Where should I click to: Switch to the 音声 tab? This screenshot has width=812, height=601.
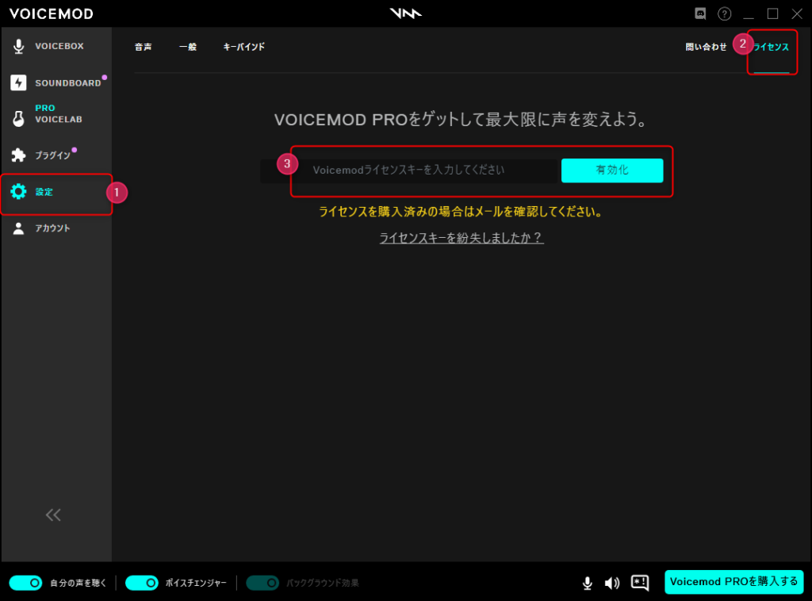click(x=143, y=47)
